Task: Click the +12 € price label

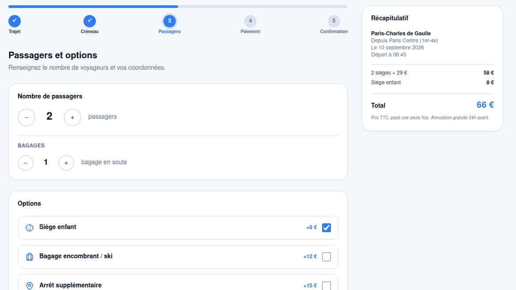Action: pyautogui.click(x=310, y=257)
